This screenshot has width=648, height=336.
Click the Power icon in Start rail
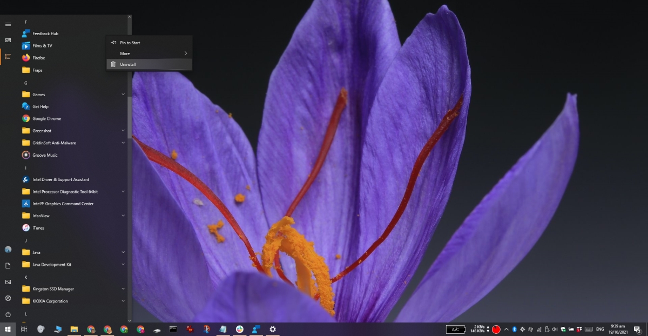click(8, 314)
